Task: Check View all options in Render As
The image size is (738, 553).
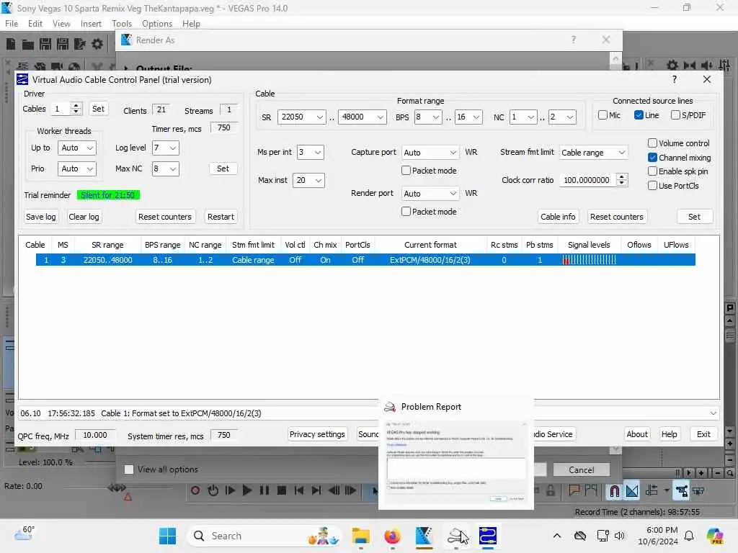Action: coord(128,469)
